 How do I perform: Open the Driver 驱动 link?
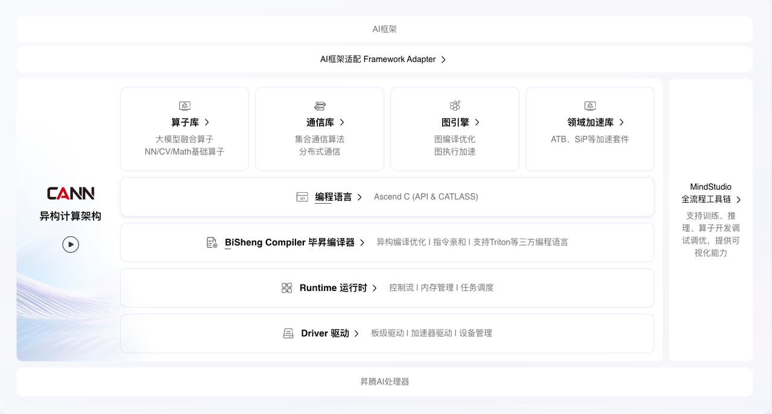point(325,333)
